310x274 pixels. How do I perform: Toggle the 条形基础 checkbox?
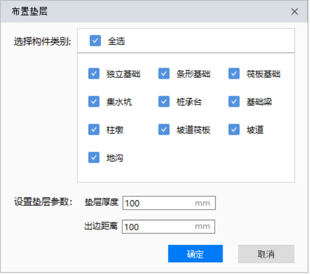(164, 74)
